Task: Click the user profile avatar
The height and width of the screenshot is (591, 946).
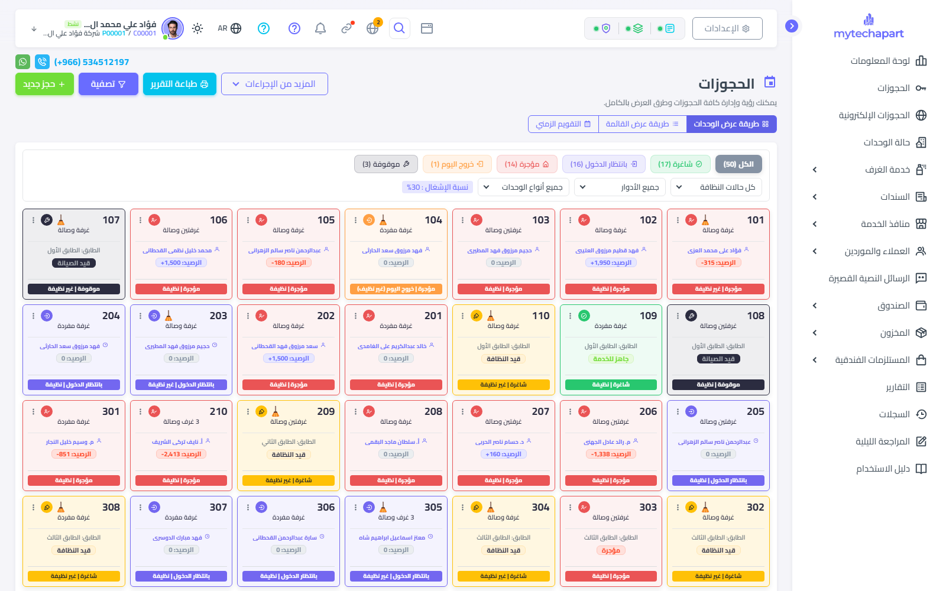Action: click(x=173, y=28)
